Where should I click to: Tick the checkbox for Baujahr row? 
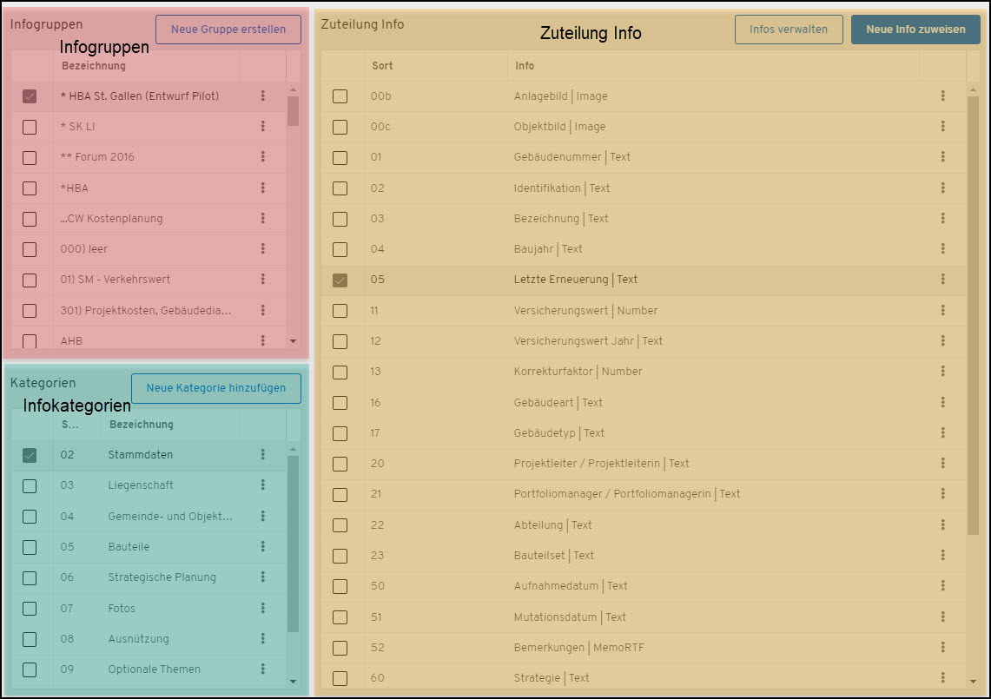coord(340,249)
